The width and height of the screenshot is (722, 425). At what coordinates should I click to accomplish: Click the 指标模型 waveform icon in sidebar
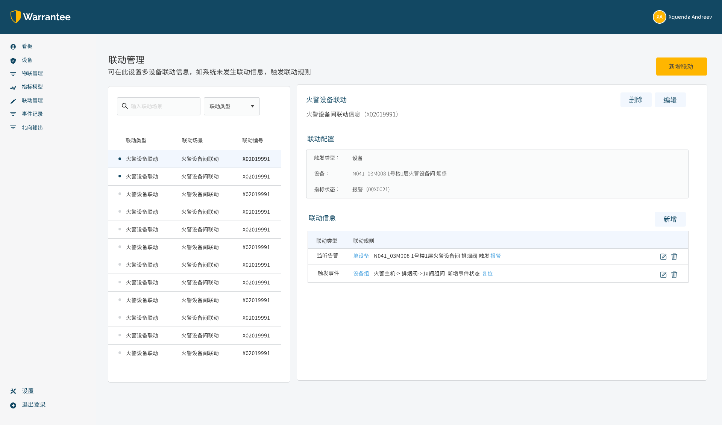pos(13,88)
